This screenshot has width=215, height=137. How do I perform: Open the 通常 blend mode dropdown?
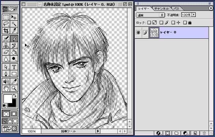click(x=150, y=15)
